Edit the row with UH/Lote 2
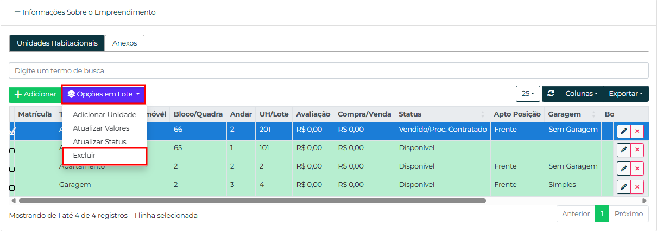 point(623,169)
